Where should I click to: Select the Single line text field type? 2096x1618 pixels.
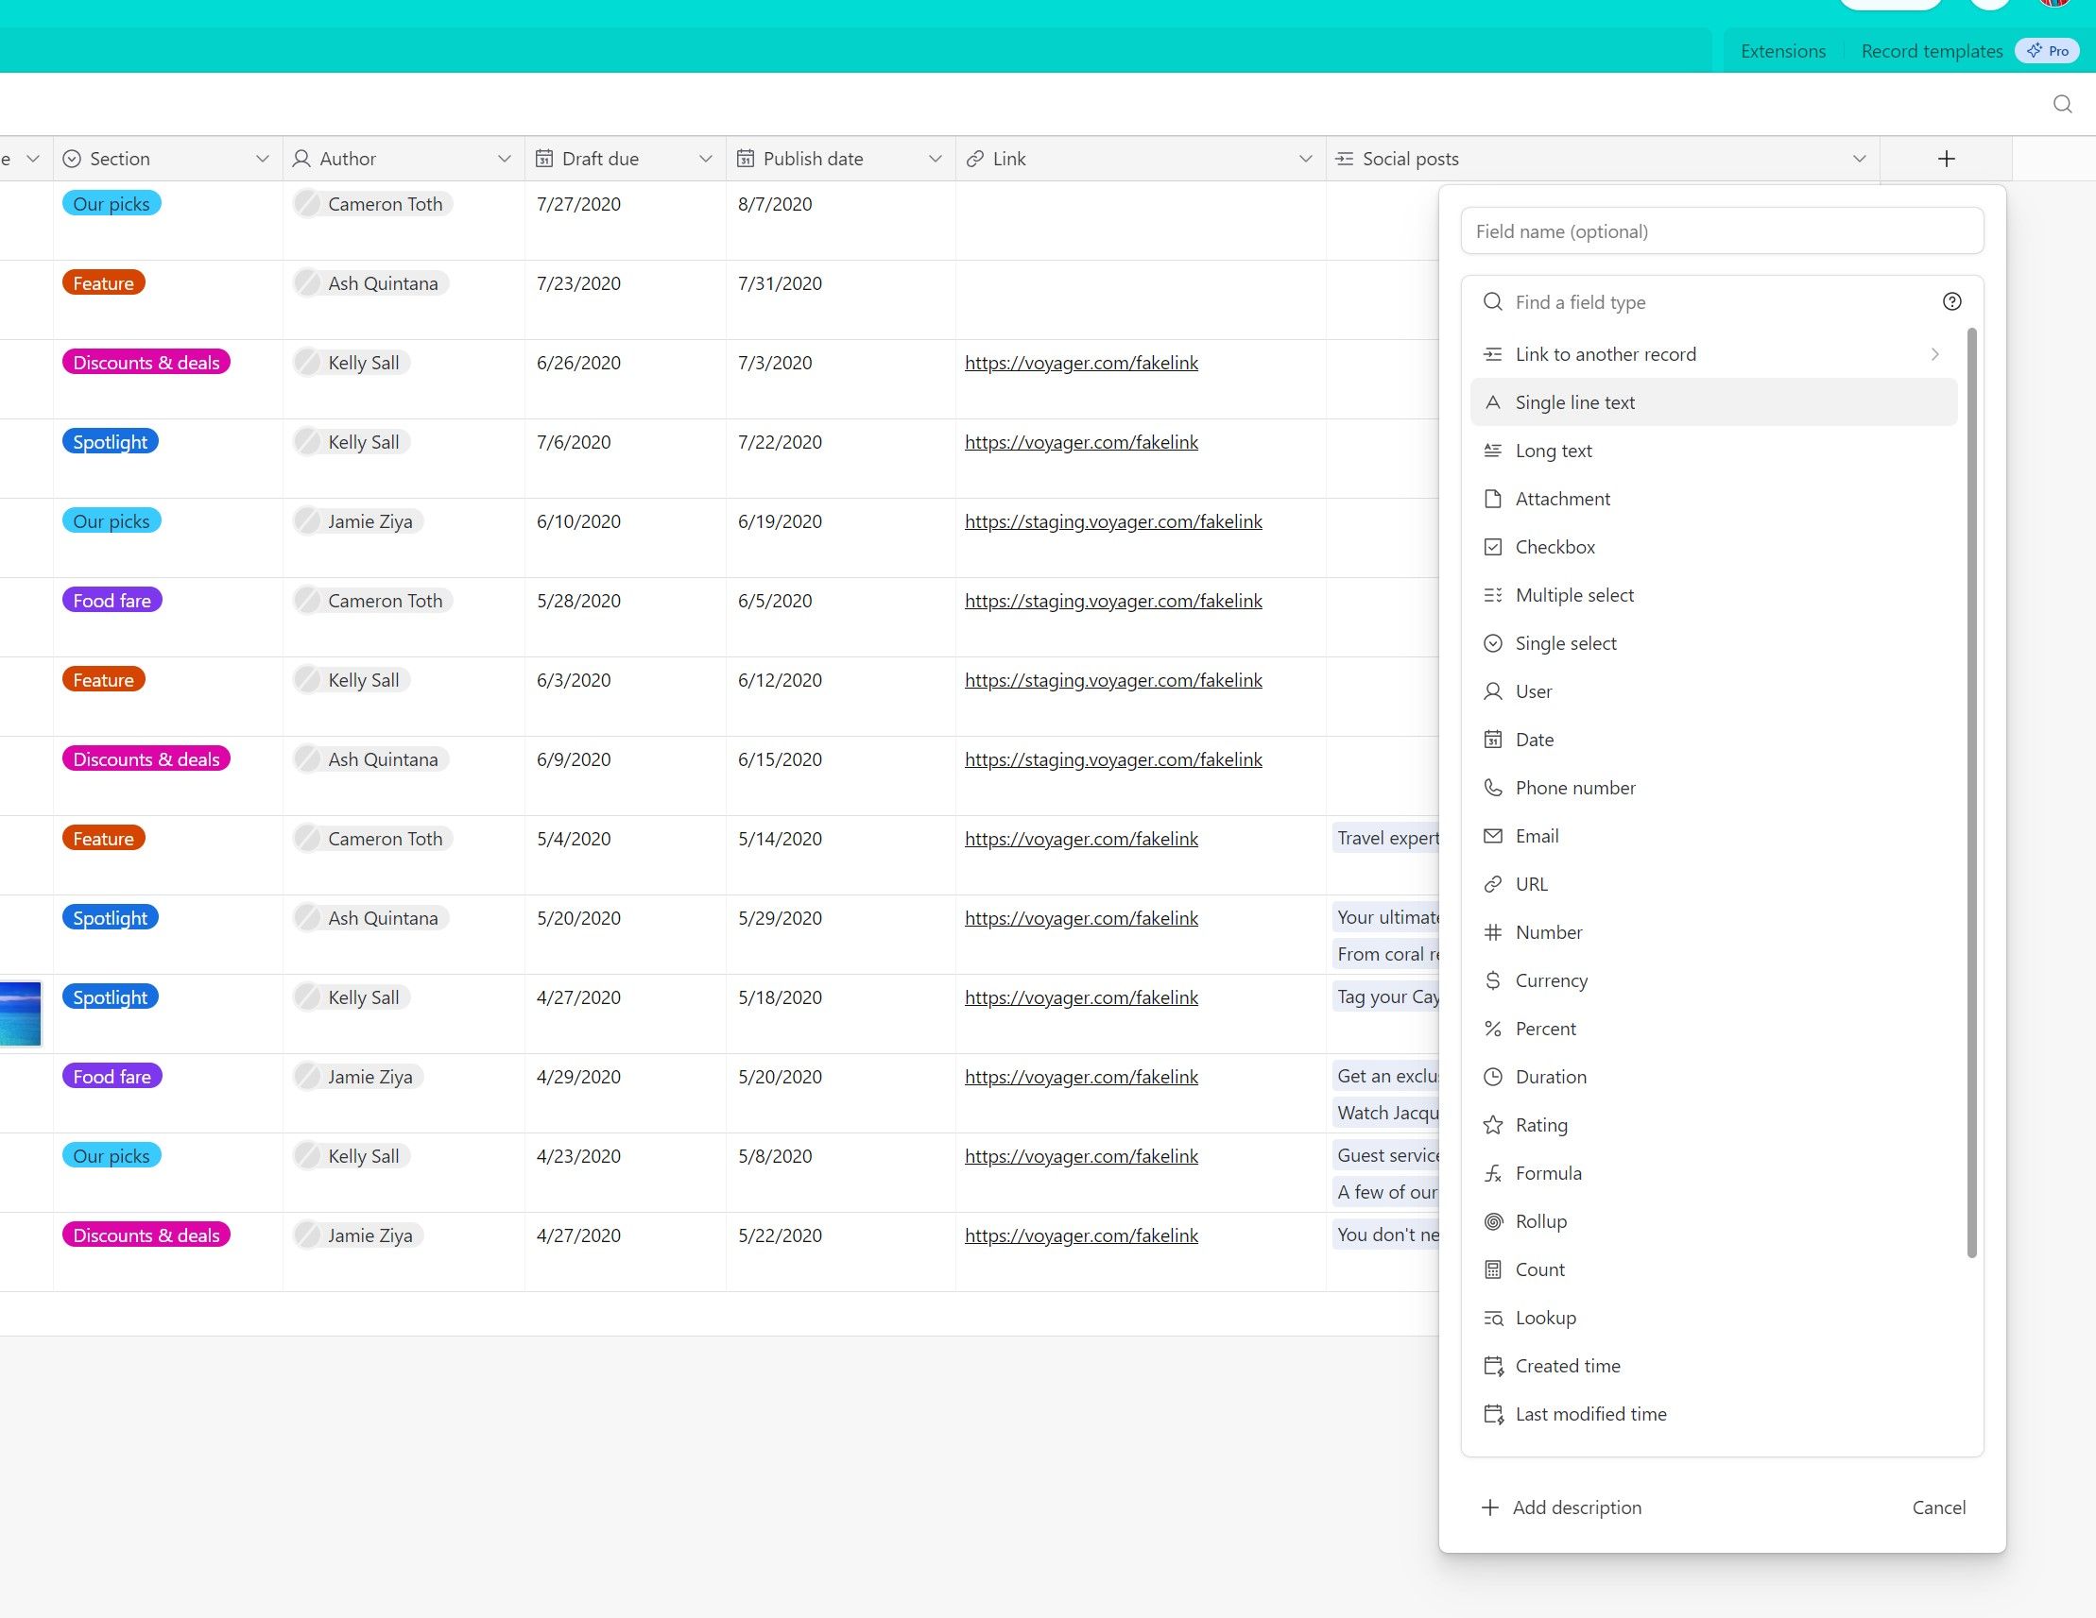click(x=1575, y=401)
